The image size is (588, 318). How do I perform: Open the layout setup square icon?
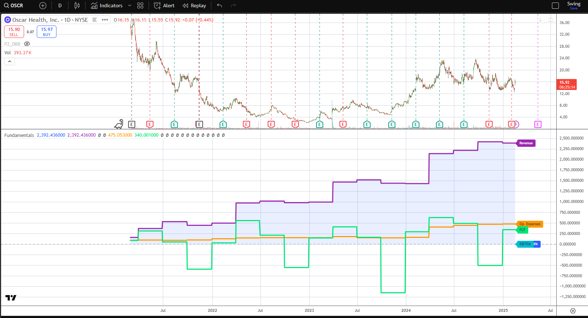tap(555, 5)
